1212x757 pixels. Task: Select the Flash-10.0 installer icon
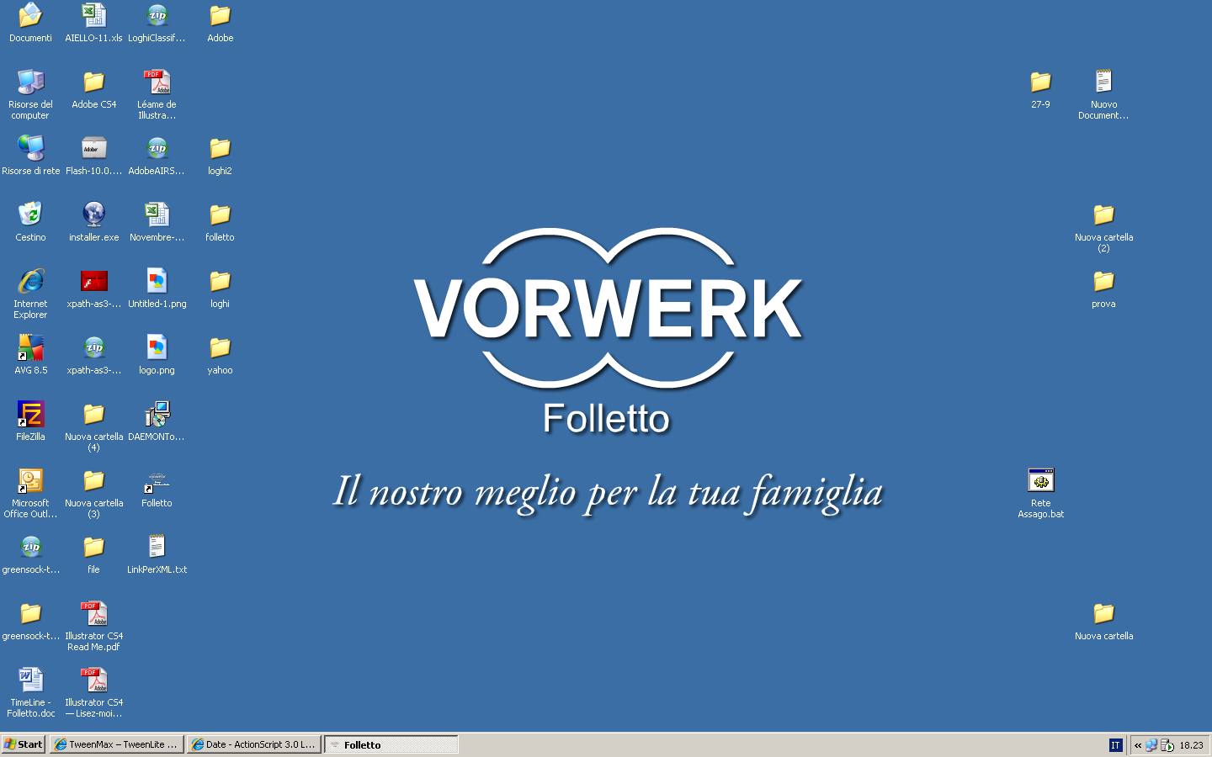[x=93, y=148]
